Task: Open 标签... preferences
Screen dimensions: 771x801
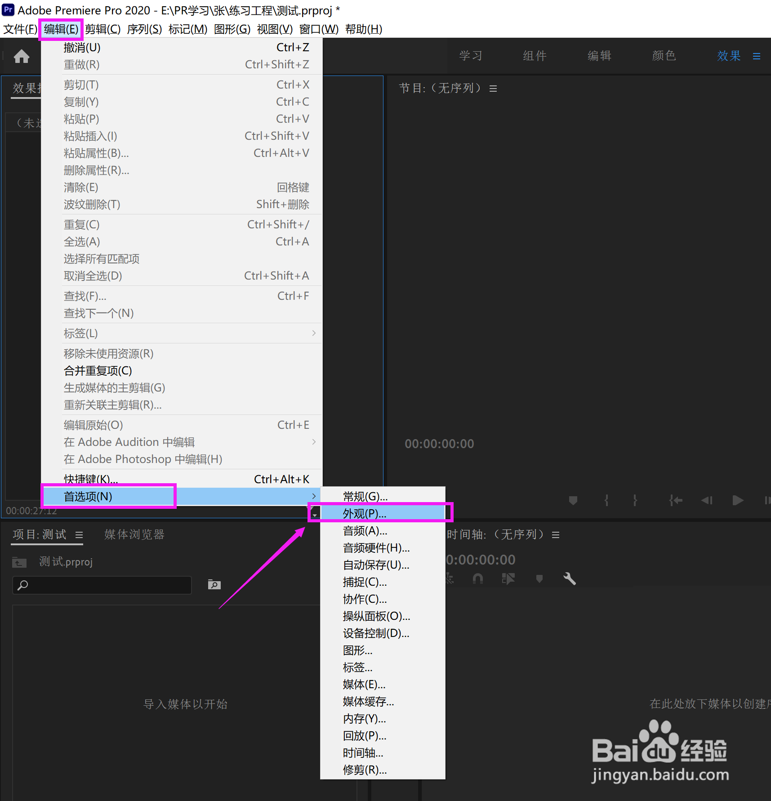Action: coord(383,667)
